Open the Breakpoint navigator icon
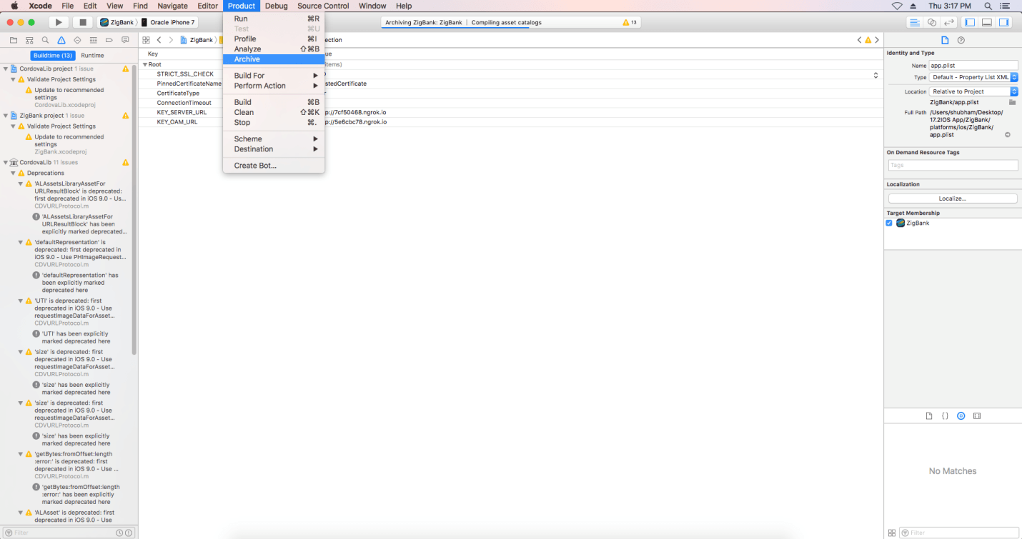The height and width of the screenshot is (539, 1022). 109,40
